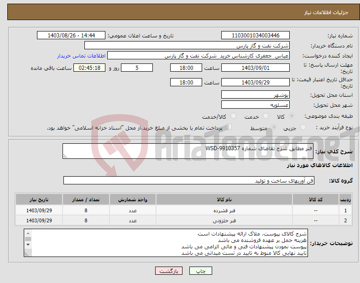Click the resize handle of buyer notes box

26,254
